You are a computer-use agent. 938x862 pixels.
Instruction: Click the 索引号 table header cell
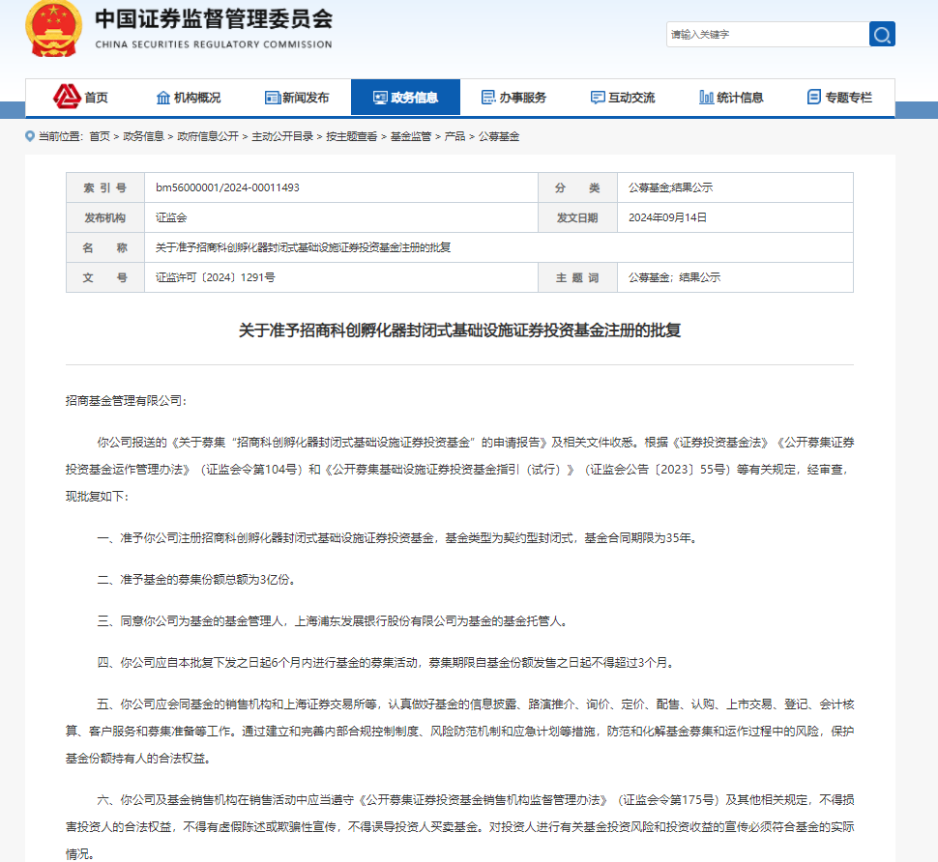tap(105, 187)
